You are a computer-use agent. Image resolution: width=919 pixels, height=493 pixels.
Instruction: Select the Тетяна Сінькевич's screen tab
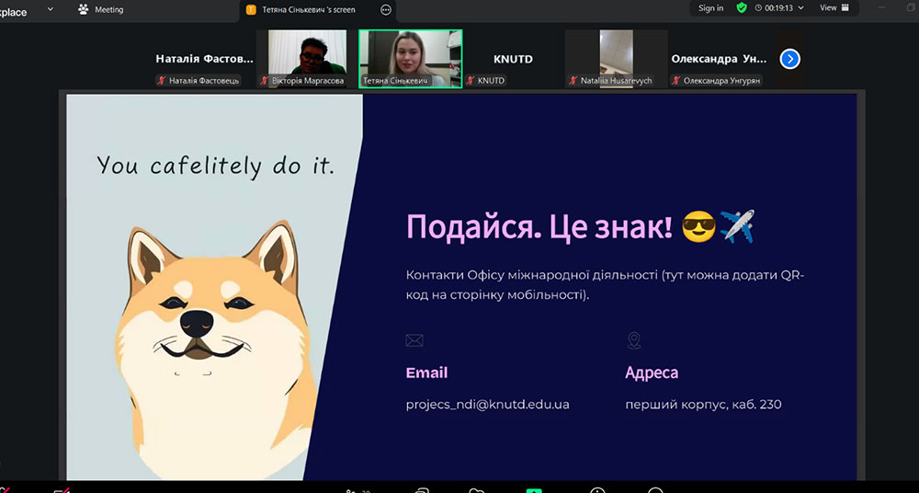307,9
